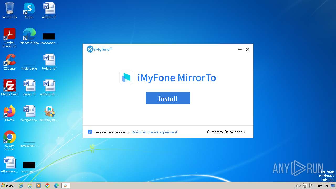Open the volume control in system tray
Viewport: 336px width, 189px height.
(298, 186)
